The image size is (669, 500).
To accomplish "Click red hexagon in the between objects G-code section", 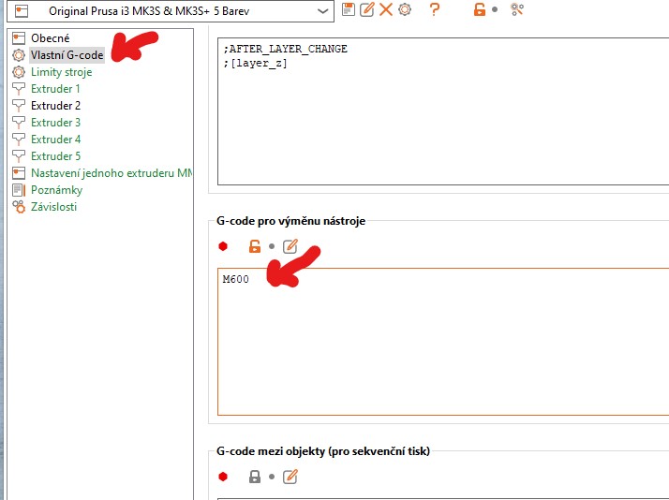I will tap(223, 477).
